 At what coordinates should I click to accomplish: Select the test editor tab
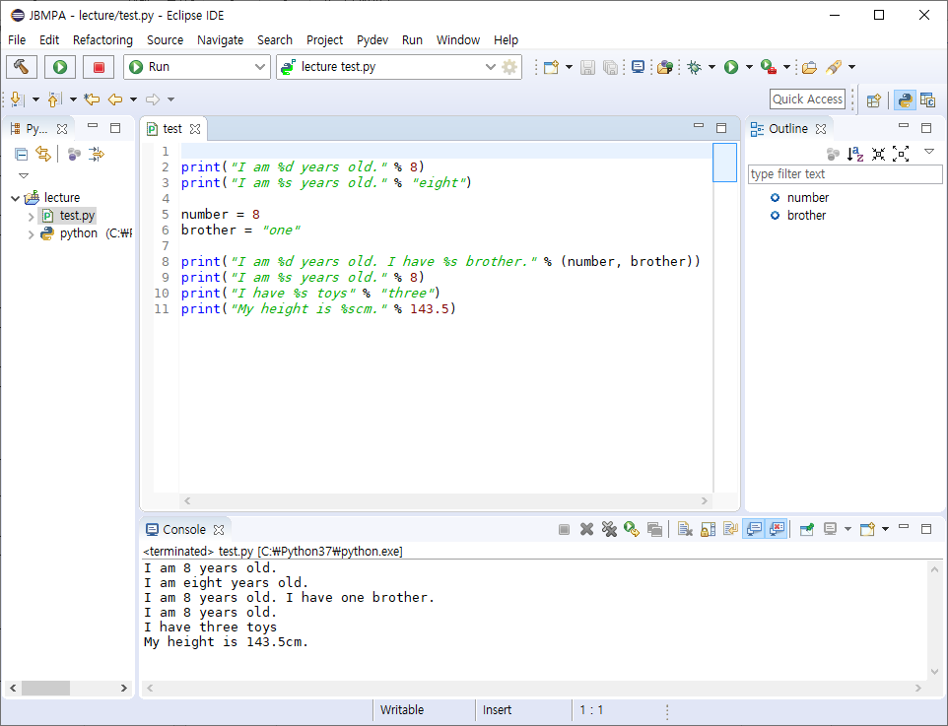point(172,129)
